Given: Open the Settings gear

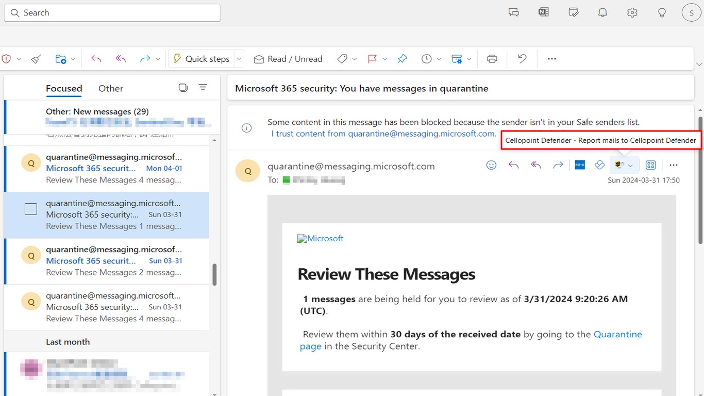Looking at the screenshot, I should coord(632,12).
